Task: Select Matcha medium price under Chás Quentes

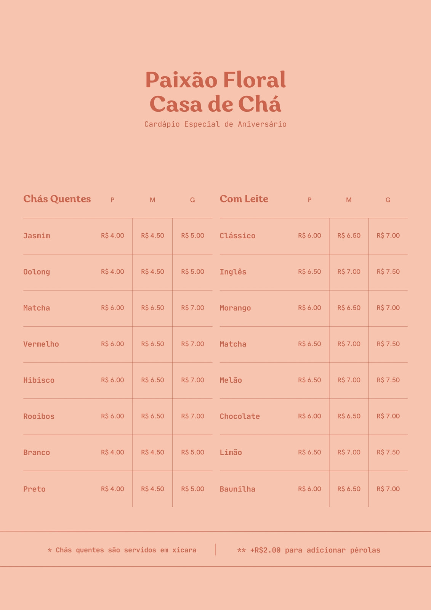Action: pos(152,308)
